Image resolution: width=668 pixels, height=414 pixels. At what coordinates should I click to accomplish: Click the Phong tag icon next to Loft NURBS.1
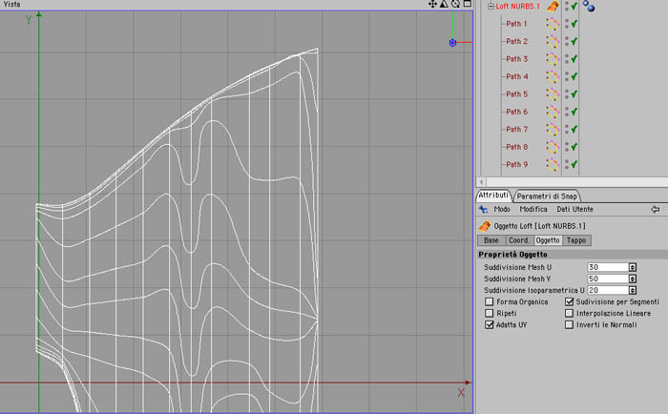tap(589, 6)
